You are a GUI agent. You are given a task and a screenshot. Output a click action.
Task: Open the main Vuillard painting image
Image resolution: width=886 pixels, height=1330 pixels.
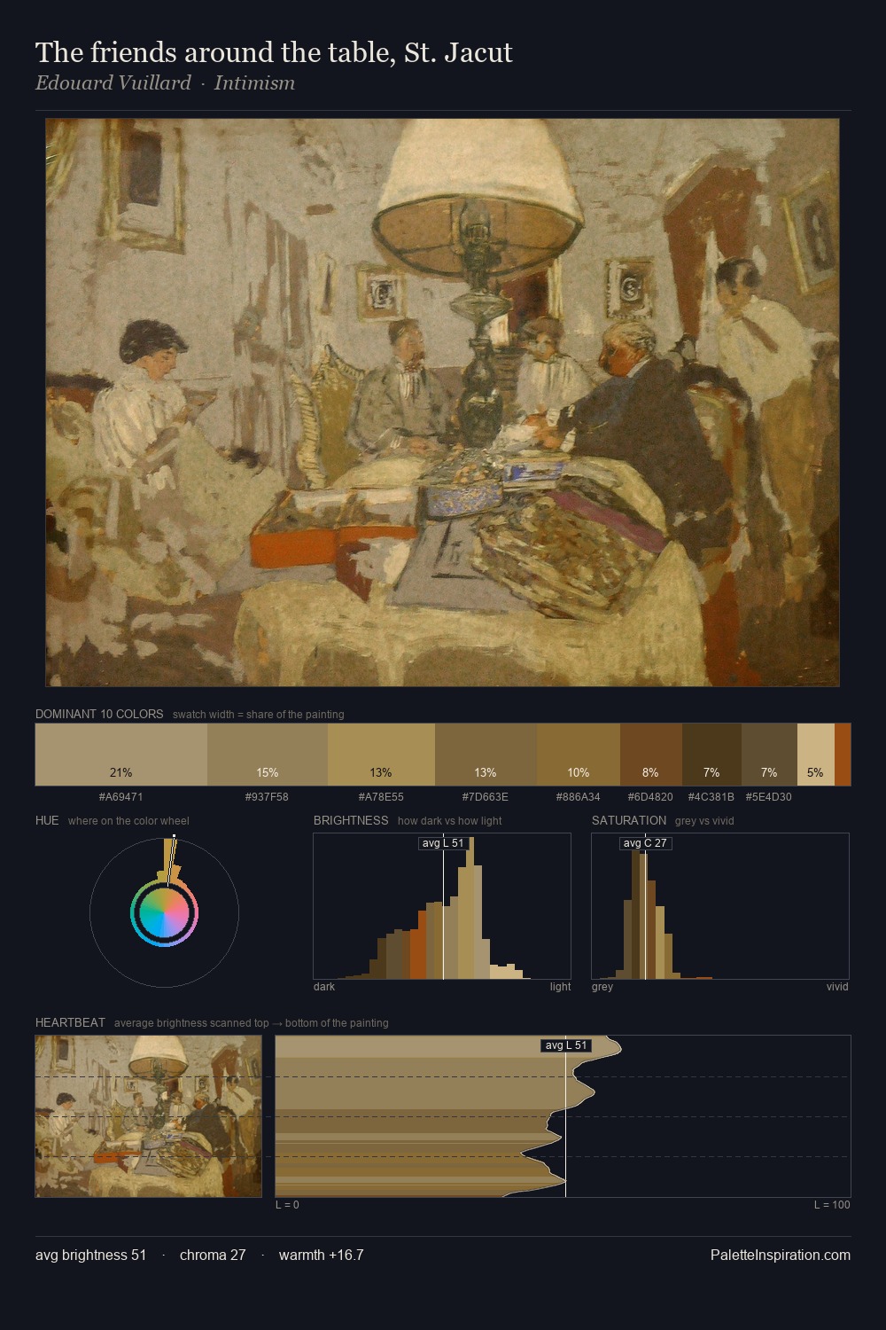click(x=442, y=403)
